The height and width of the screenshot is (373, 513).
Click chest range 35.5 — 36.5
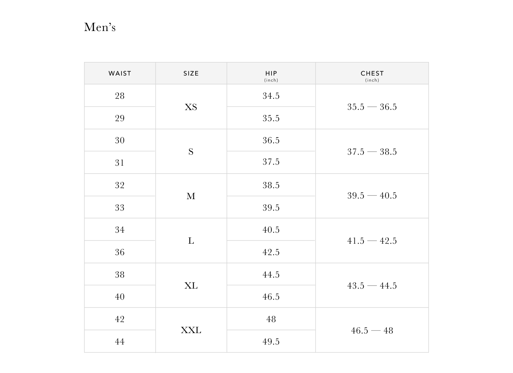point(372,107)
